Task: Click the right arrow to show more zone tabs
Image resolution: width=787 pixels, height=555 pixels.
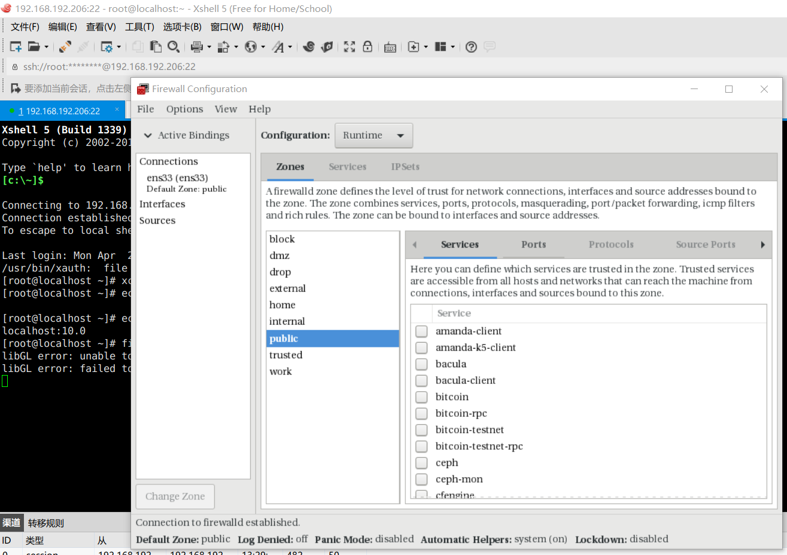Action: [762, 245]
